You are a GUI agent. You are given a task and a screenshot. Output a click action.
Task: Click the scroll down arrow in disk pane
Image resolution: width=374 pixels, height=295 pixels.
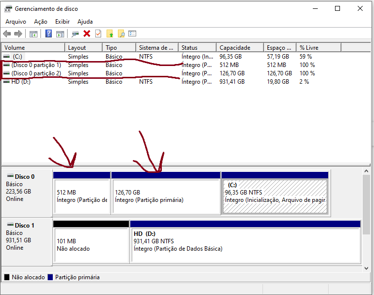[x=367, y=268]
